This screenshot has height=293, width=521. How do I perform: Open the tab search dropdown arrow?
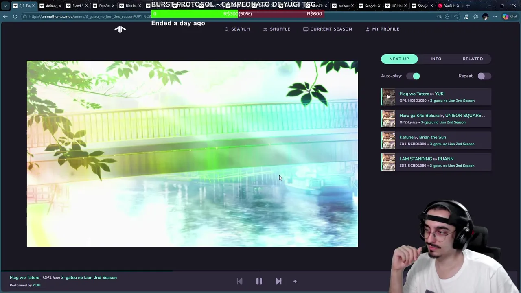[5, 6]
